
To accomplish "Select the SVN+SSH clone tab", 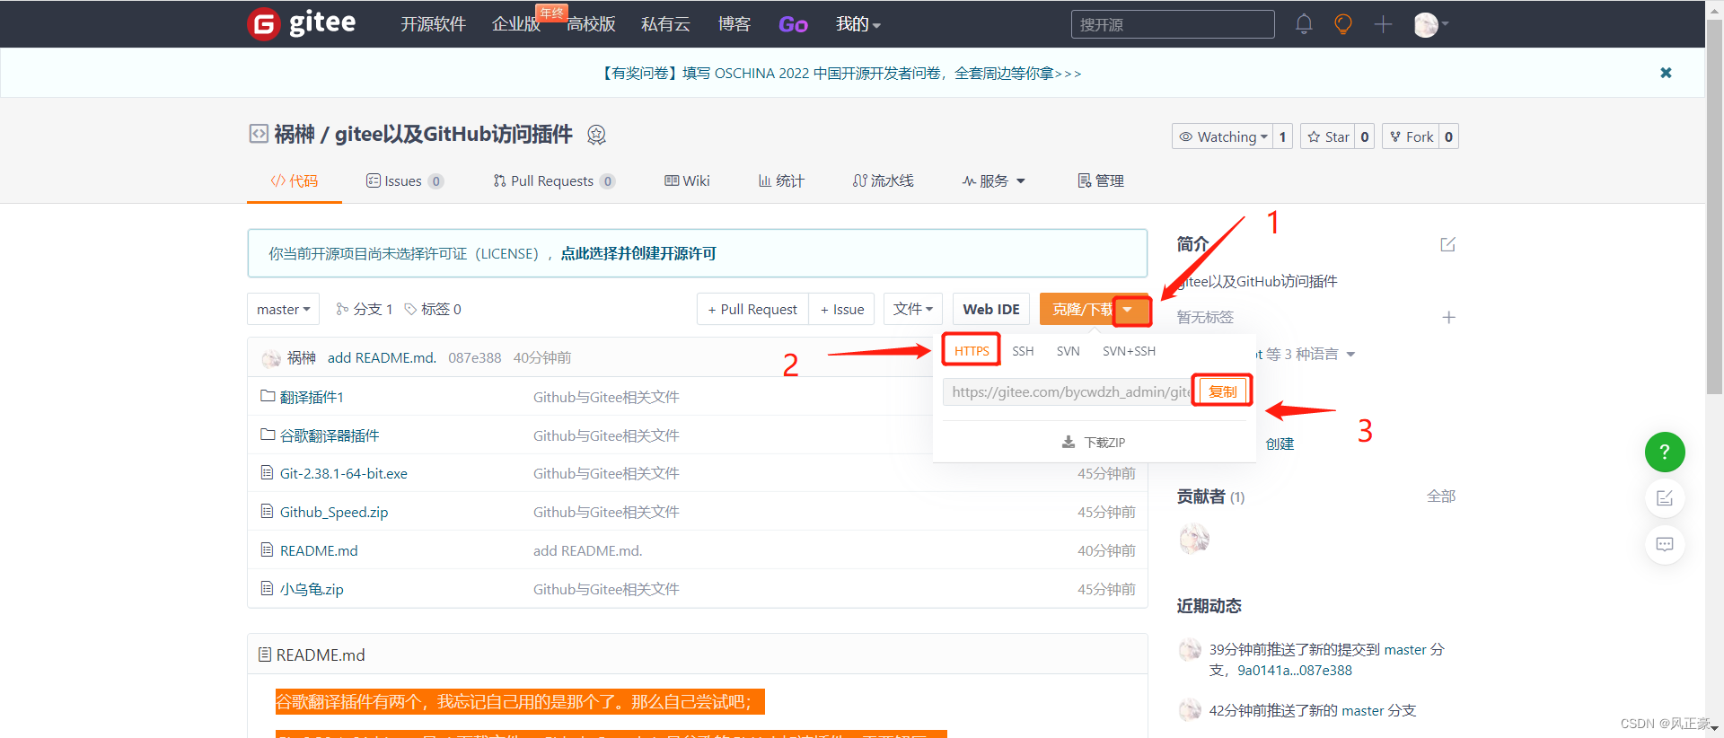I will pyautogui.click(x=1129, y=351).
